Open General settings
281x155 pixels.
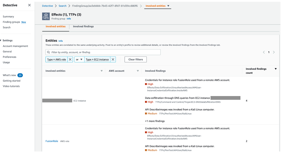tap(7, 51)
